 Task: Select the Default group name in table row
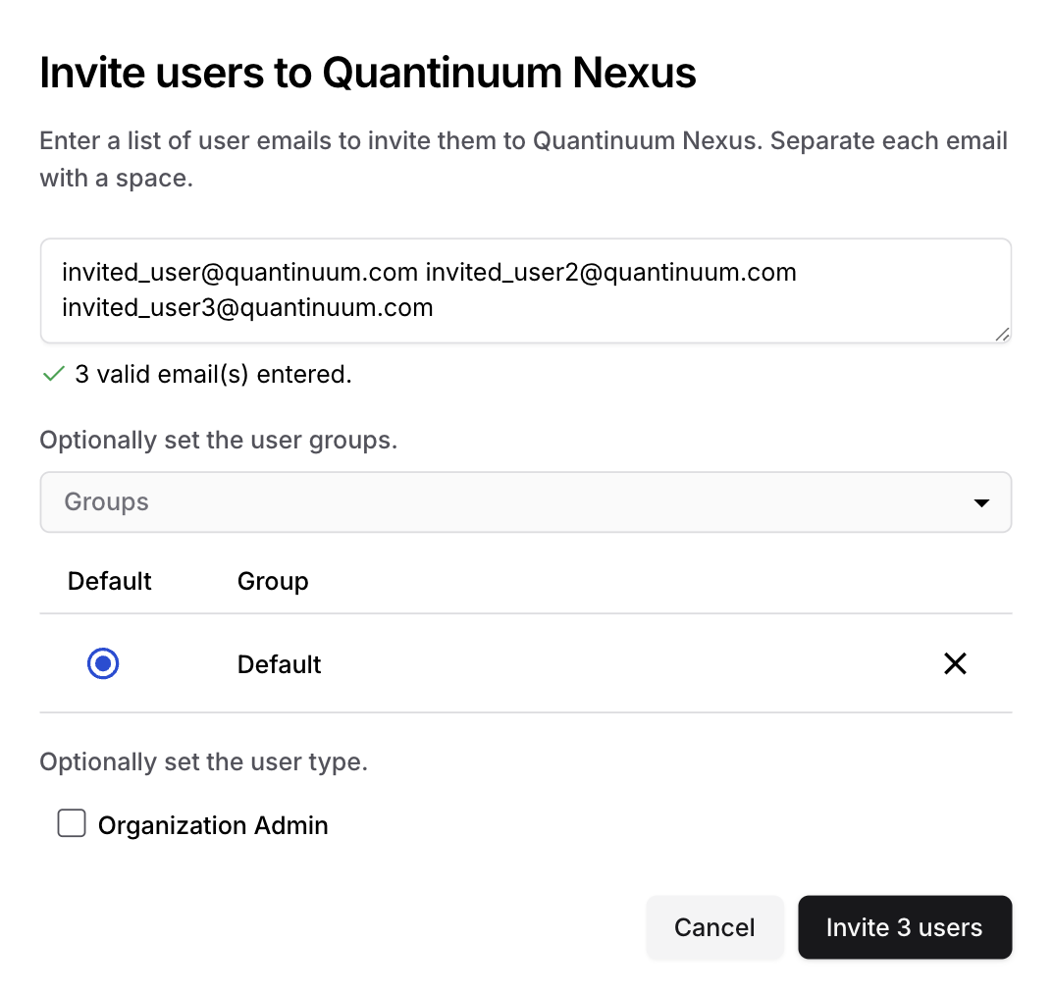[x=280, y=664]
